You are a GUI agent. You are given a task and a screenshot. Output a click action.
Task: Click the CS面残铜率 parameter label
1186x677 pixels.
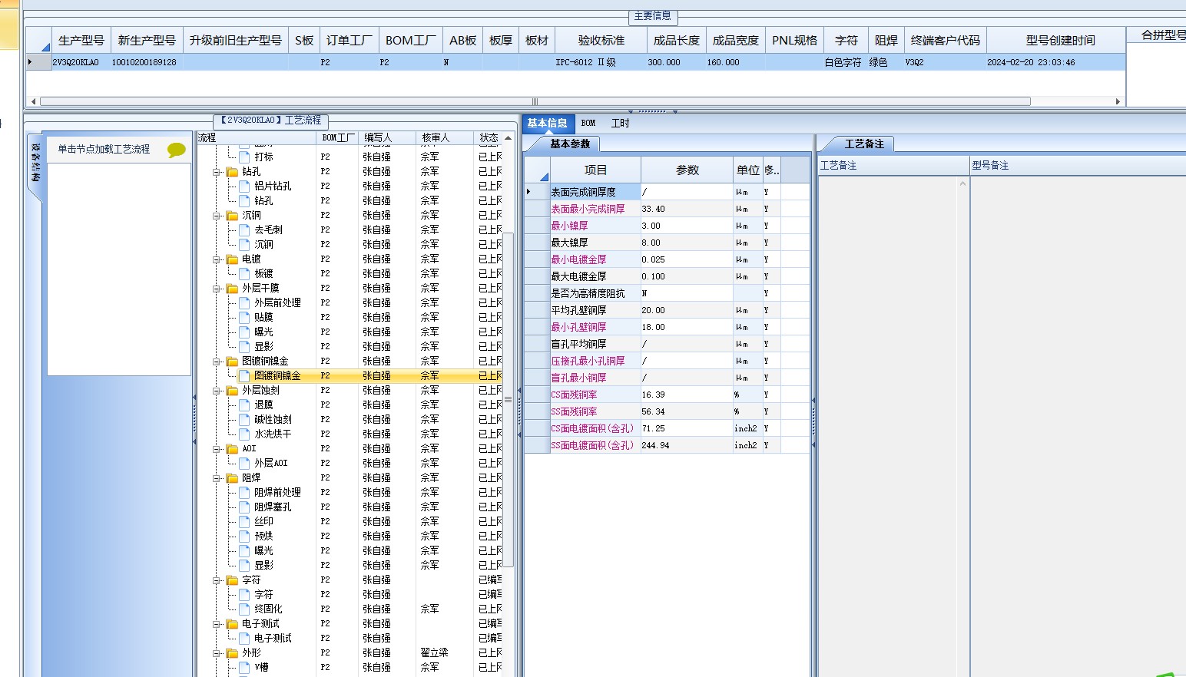pyautogui.click(x=574, y=395)
